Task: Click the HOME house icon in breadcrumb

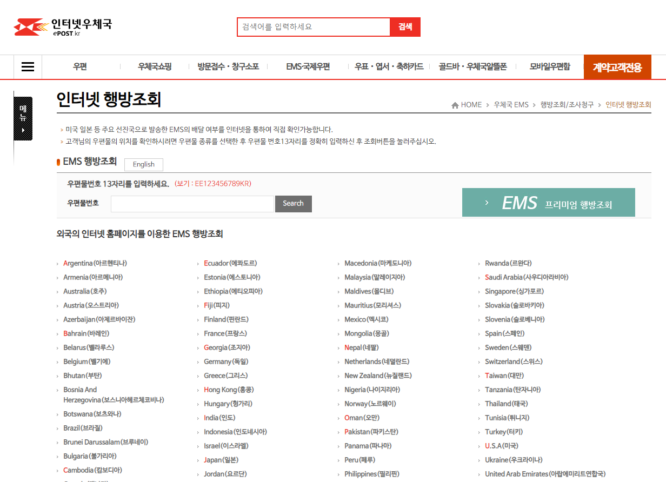Action: point(455,105)
